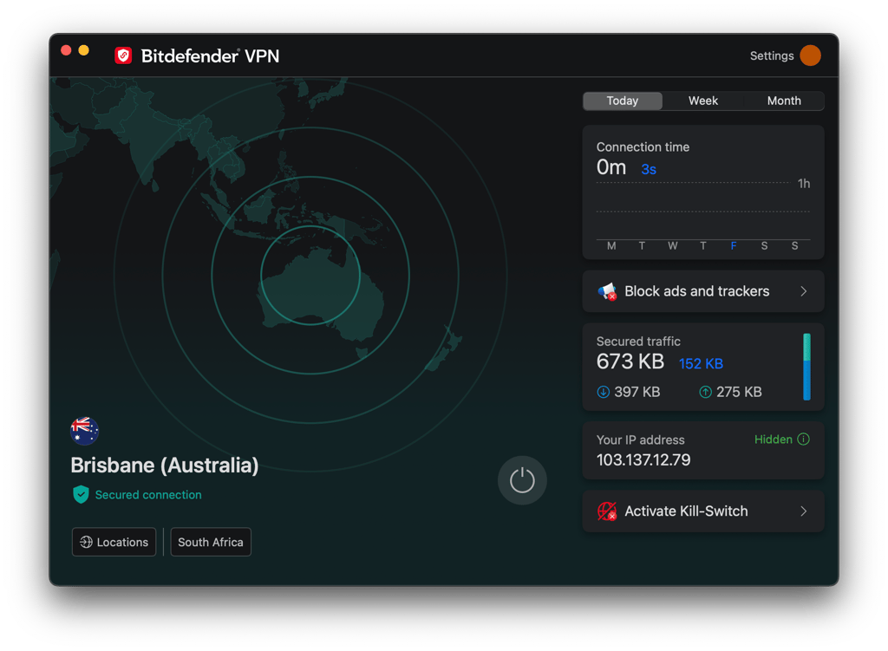888x651 pixels.
Task: Connect to South Africa
Action: 211,542
